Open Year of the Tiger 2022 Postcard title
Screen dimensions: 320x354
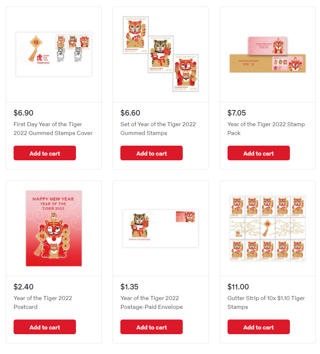tap(43, 303)
